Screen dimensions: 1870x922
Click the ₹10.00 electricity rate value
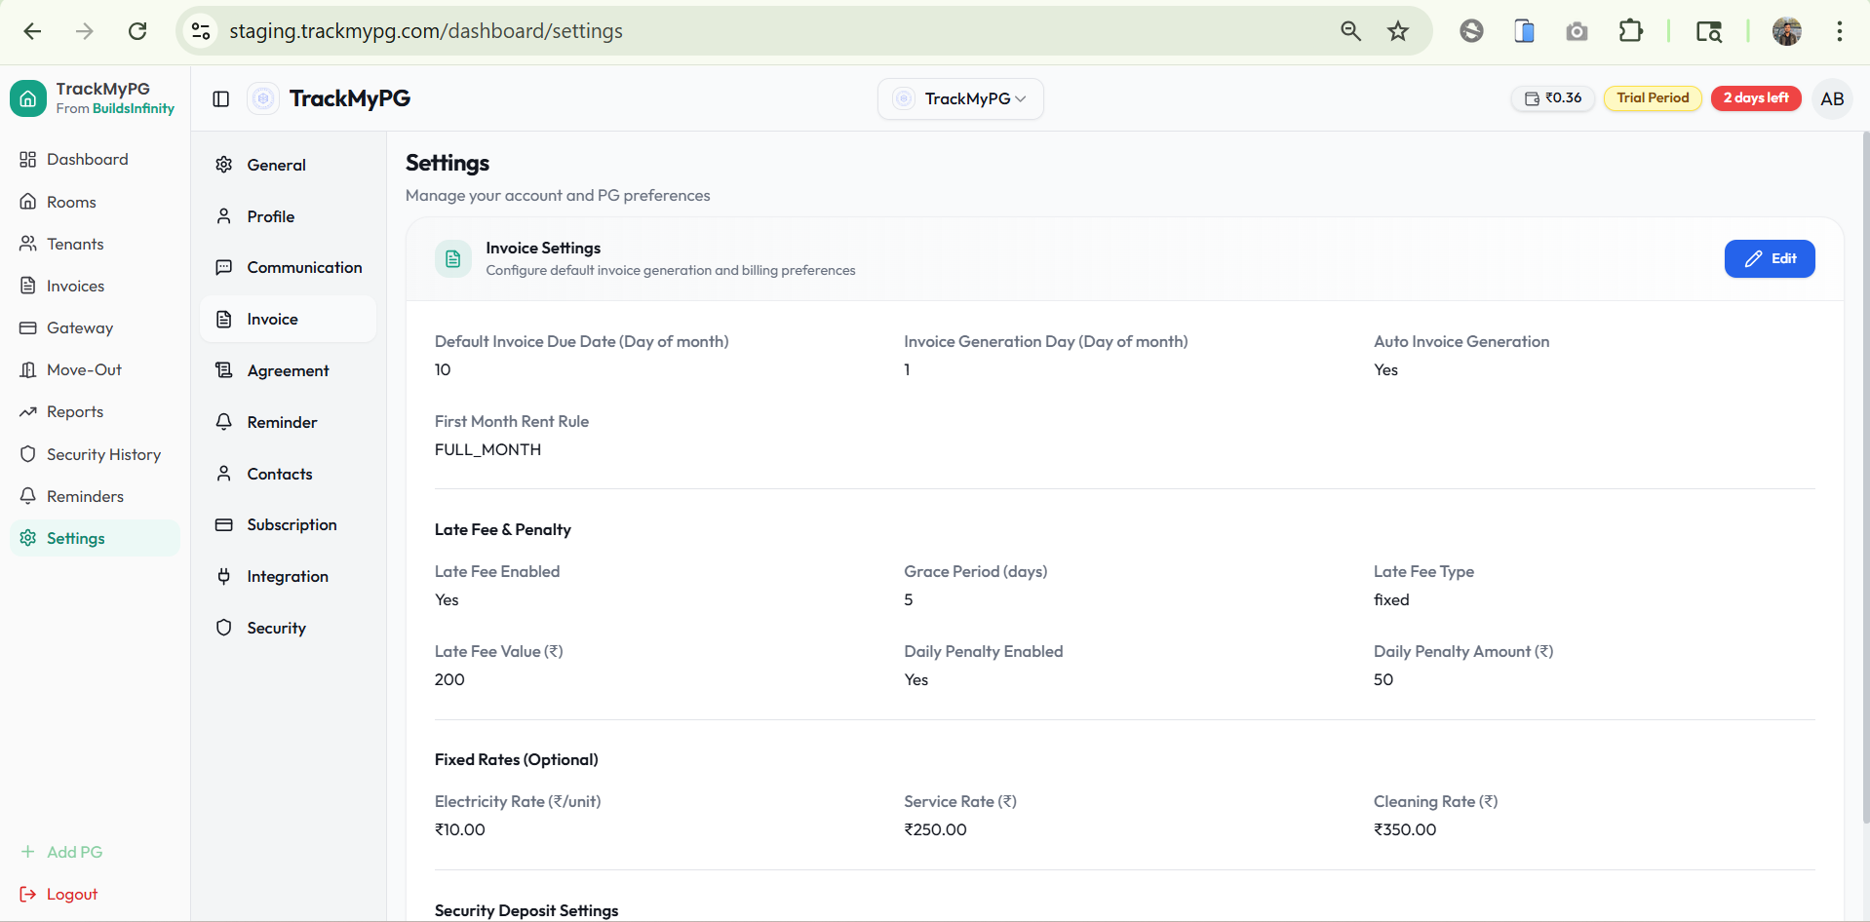[x=460, y=829]
